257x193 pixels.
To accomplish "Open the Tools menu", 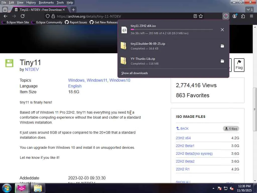I will coord(60,3).
